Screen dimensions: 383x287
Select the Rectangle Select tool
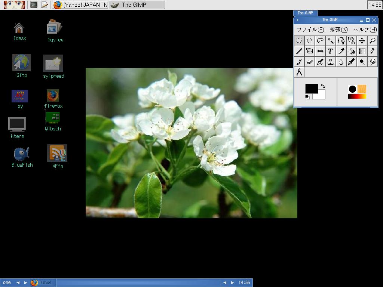coord(299,41)
